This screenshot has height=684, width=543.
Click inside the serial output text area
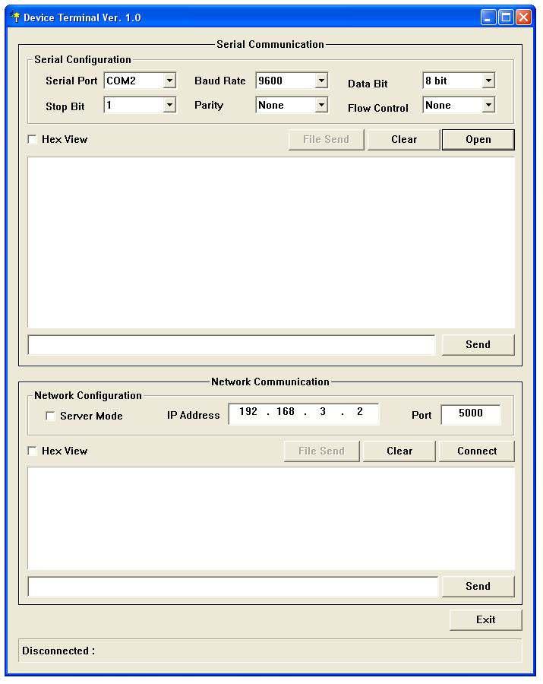pyautogui.click(x=271, y=242)
